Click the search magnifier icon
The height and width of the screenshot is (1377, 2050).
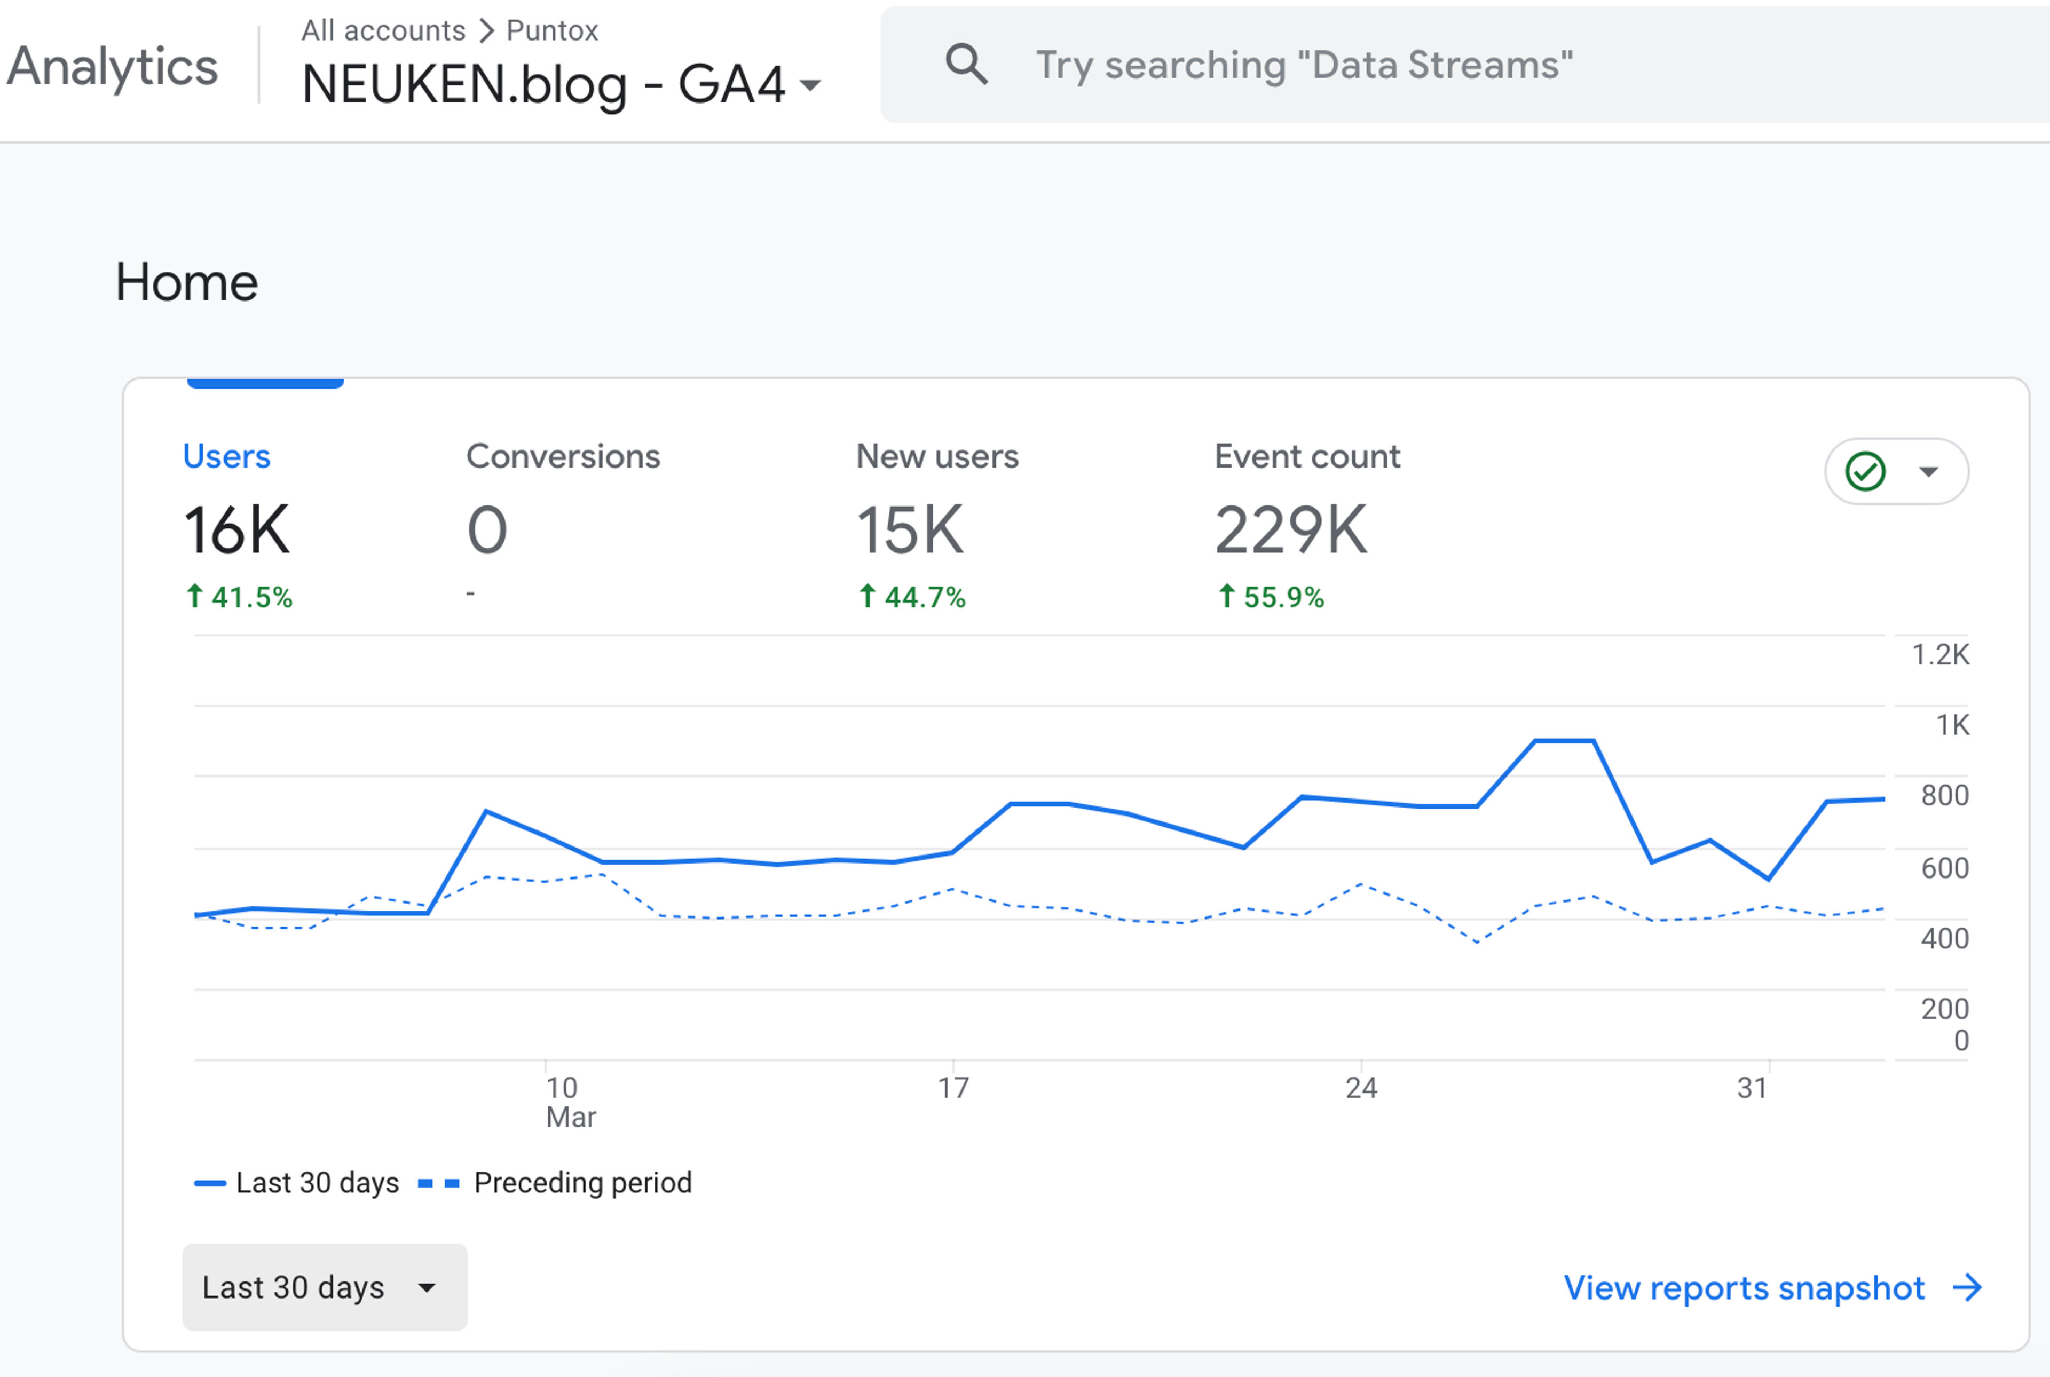pos(966,65)
